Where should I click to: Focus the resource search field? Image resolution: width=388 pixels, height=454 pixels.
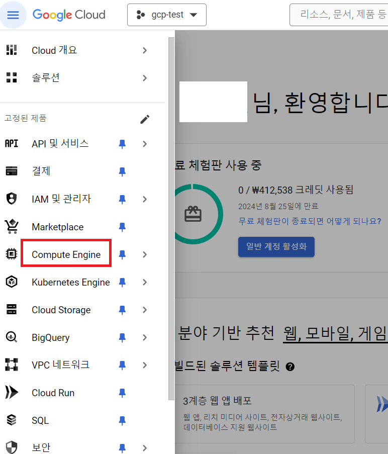pyautogui.click(x=339, y=15)
